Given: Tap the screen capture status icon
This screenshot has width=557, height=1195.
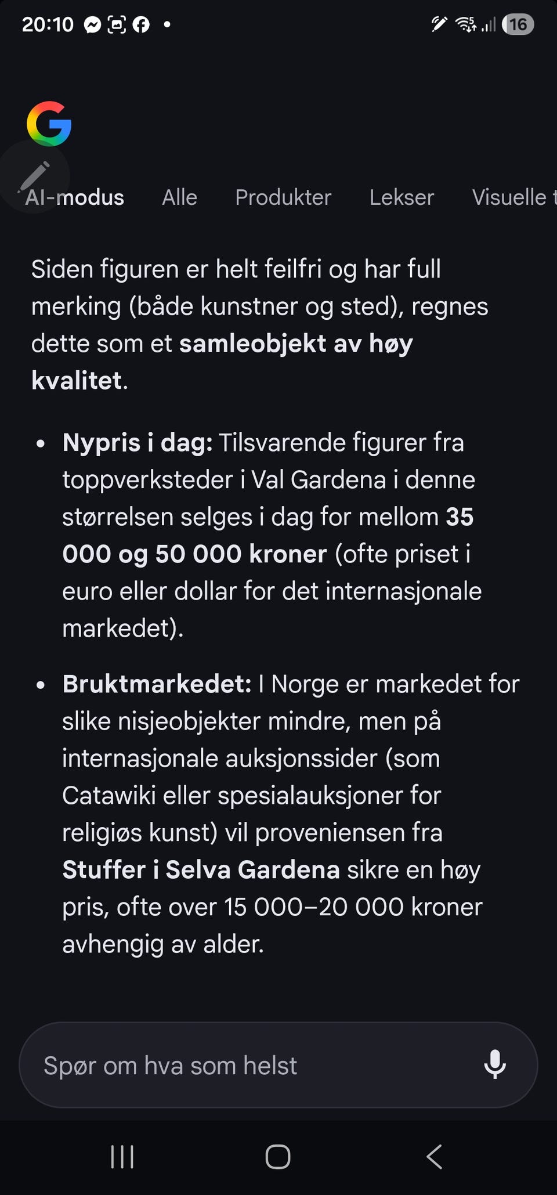Looking at the screenshot, I should pyautogui.click(x=117, y=24).
